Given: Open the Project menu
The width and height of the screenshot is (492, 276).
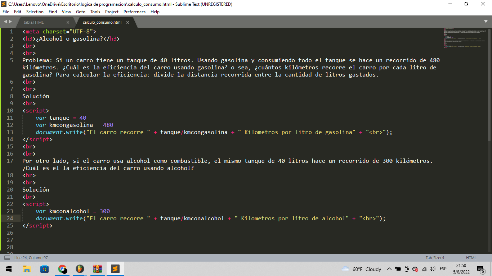Looking at the screenshot, I should click(112, 12).
